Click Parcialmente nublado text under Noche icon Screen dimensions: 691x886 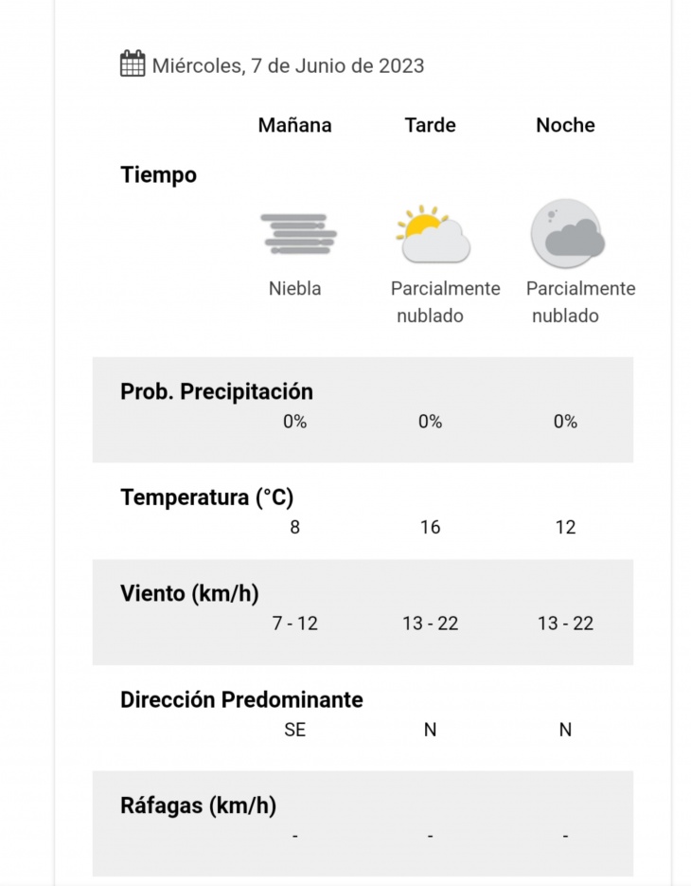click(581, 301)
